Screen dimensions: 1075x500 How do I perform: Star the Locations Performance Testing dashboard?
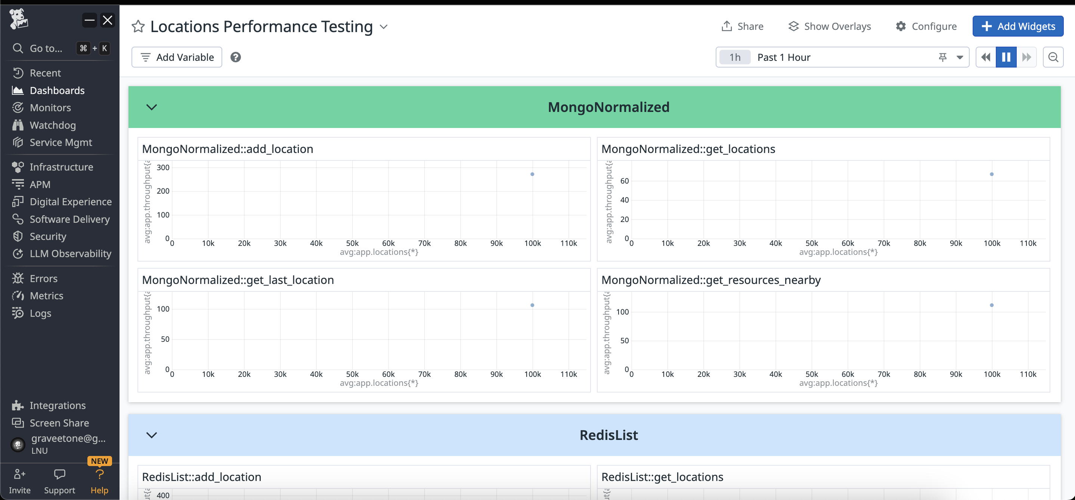coord(138,27)
